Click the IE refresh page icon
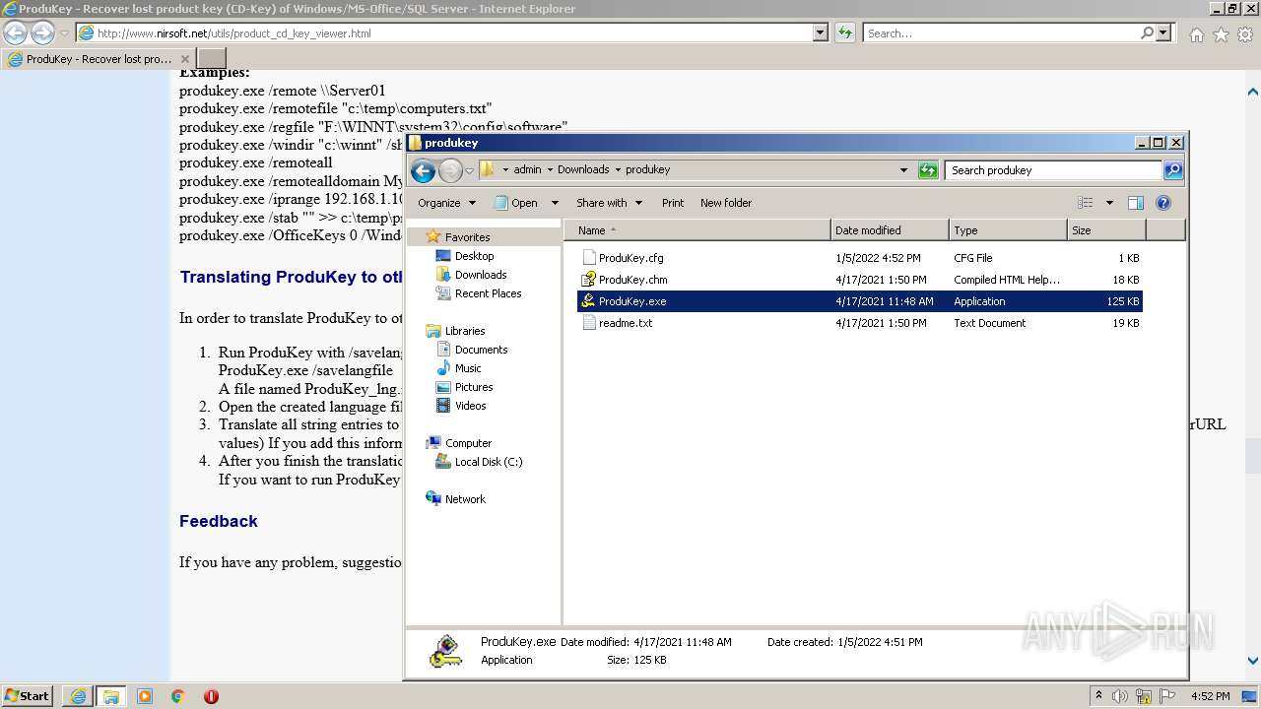1261x709 pixels. click(x=844, y=33)
